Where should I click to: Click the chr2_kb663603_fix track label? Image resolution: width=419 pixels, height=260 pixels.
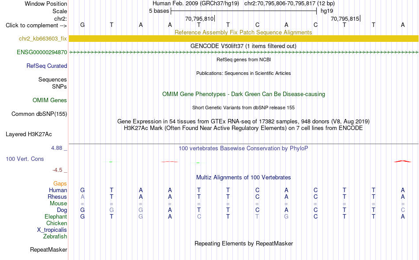pyautogui.click(x=43, y=39)
